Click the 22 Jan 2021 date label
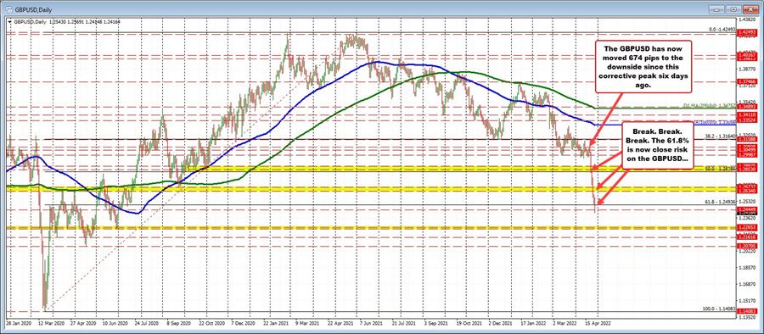Image resolution: width=764 pixels, height=334 pixels. pos(277,323)
